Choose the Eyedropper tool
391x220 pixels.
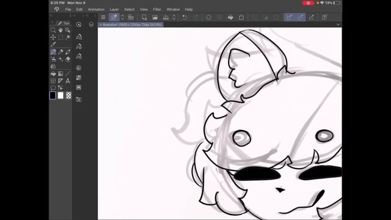coord(53,45)
